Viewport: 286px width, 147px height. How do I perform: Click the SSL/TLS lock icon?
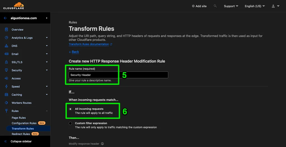tap(6, 62)
